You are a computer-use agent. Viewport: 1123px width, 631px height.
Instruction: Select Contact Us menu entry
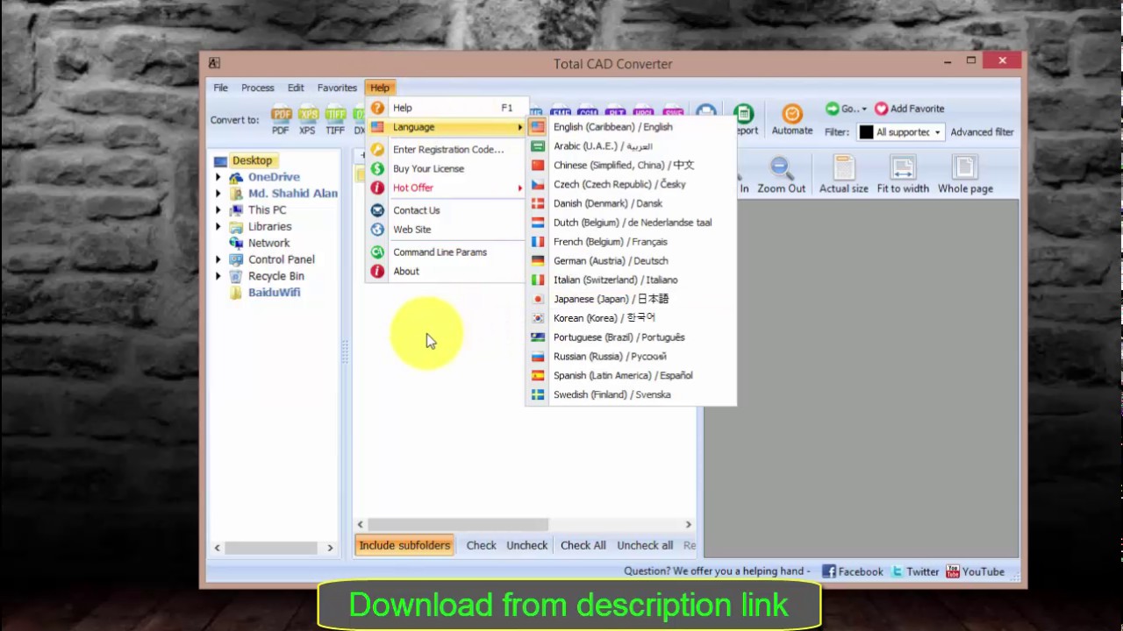coord(446,211)
